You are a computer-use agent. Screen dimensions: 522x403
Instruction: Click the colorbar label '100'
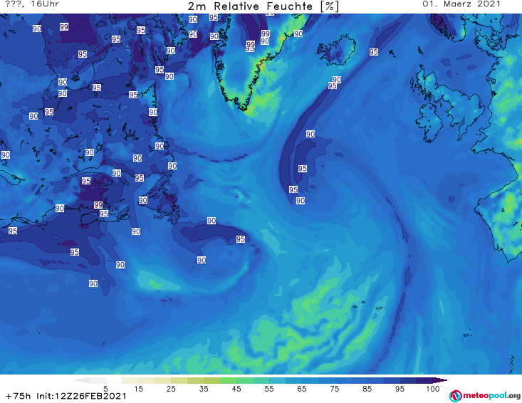point(433,389)
